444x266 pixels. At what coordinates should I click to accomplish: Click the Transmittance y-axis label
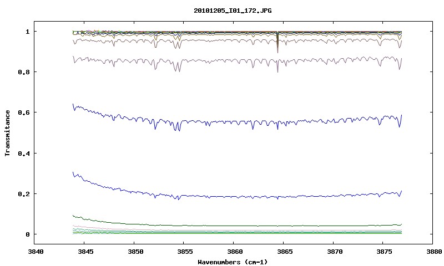tap(8, 133)
